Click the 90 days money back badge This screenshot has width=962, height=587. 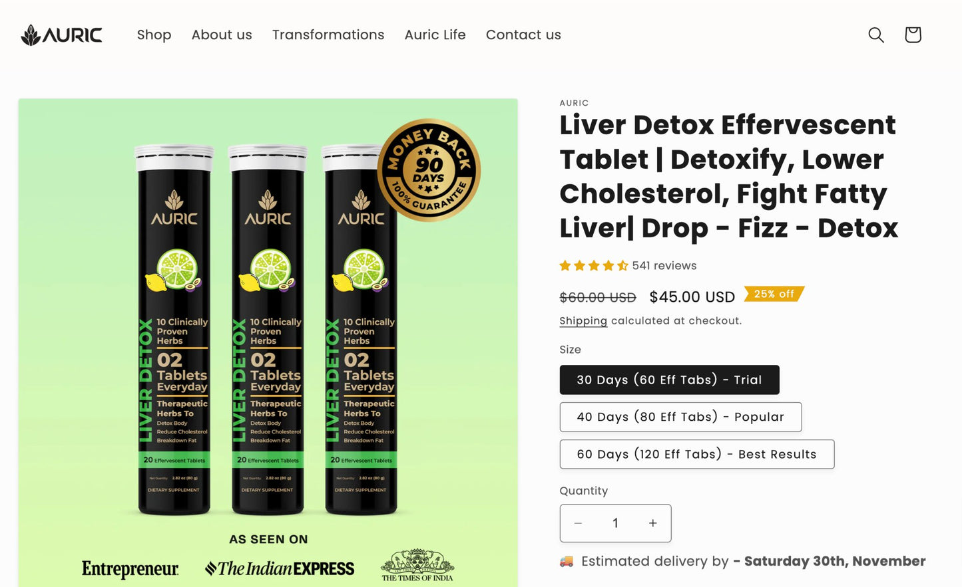coord(429,170)
